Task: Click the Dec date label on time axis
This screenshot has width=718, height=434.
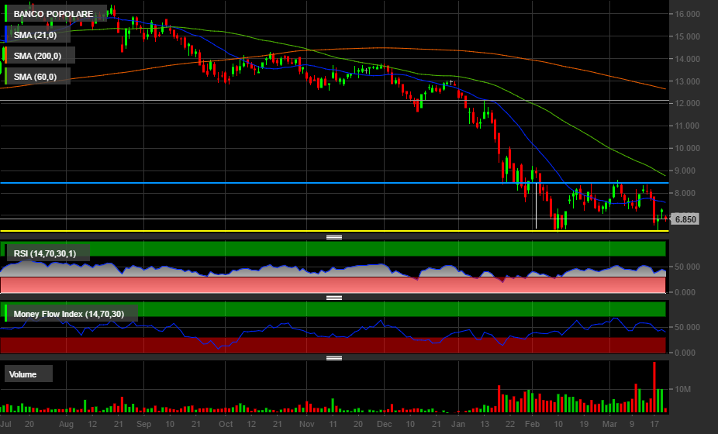Action: coord(384,425)
